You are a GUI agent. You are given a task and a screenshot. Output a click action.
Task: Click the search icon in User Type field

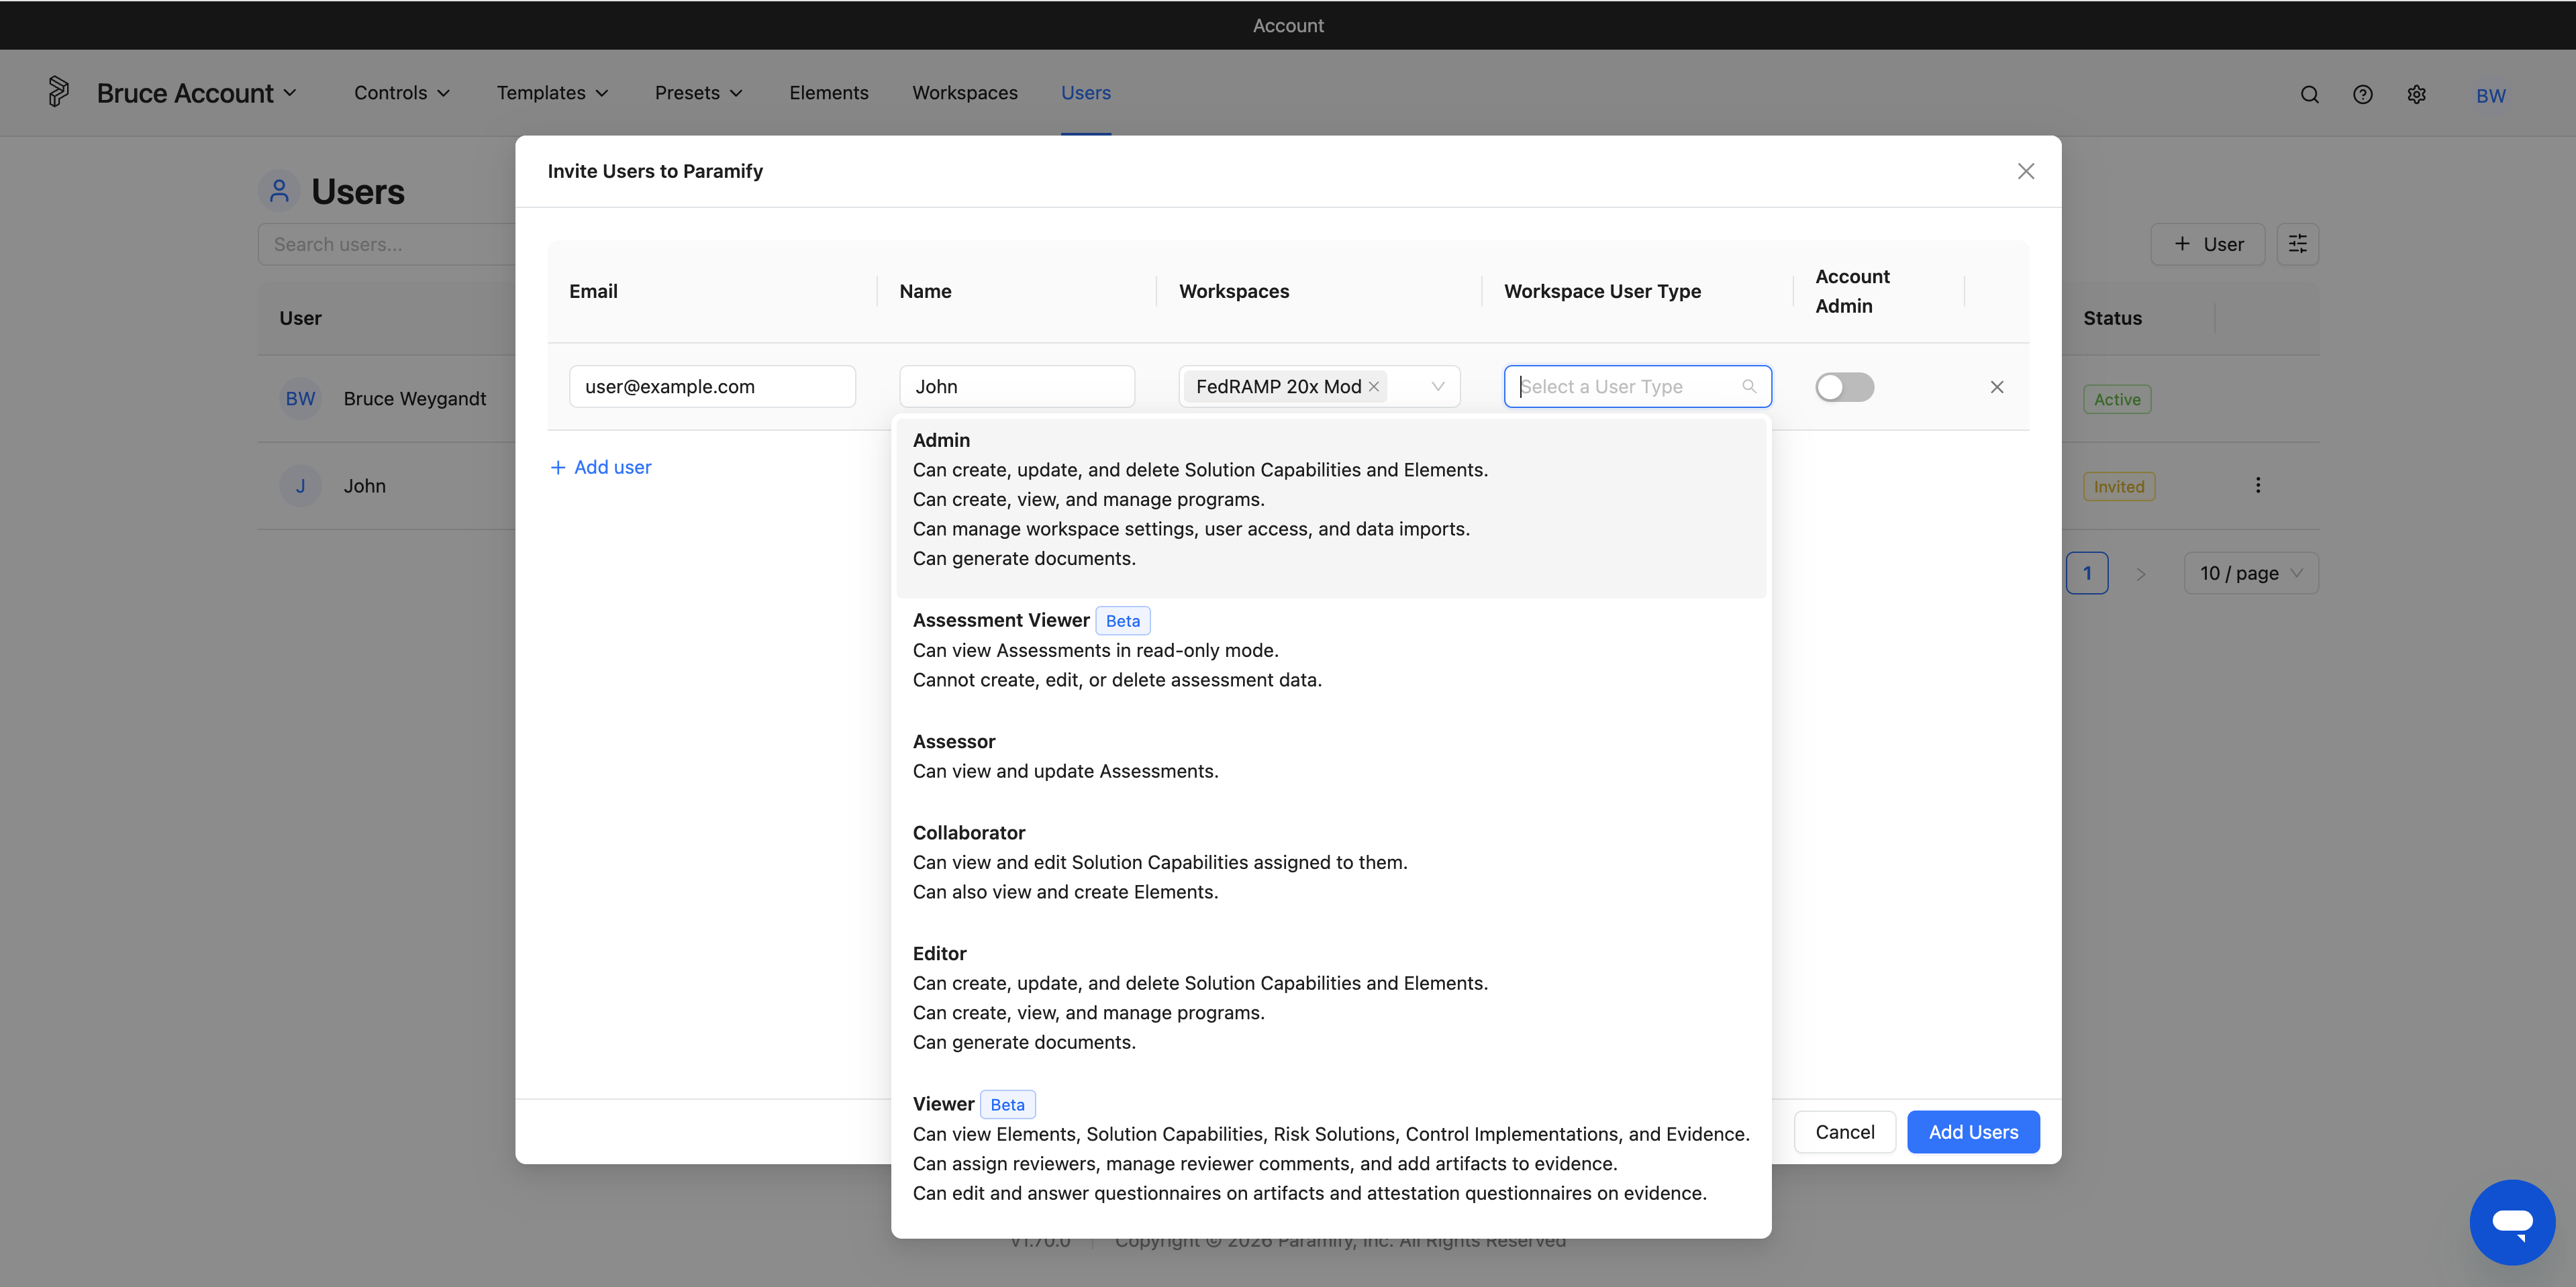pyautogui.click(x=1748, y=387)
